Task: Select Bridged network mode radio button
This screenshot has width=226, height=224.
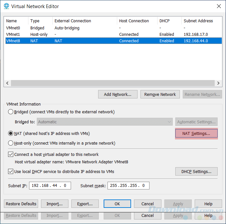Action: [x=11, y=112]
